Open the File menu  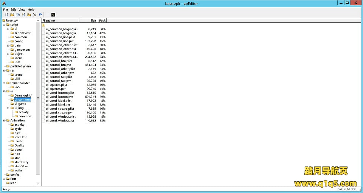pyautogui.click(x=5, y=9)
